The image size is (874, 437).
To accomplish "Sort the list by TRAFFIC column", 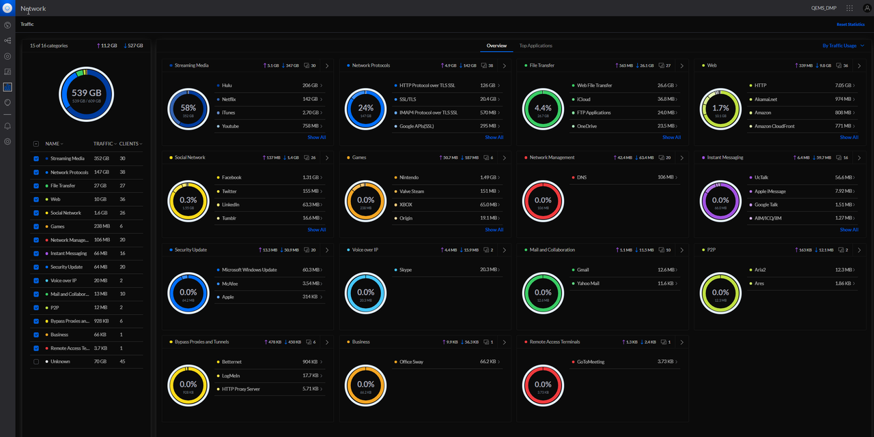I will point(105,144).
